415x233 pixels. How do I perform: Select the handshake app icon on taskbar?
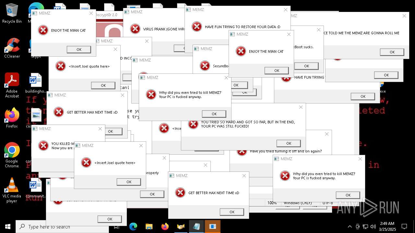(181, 227)
